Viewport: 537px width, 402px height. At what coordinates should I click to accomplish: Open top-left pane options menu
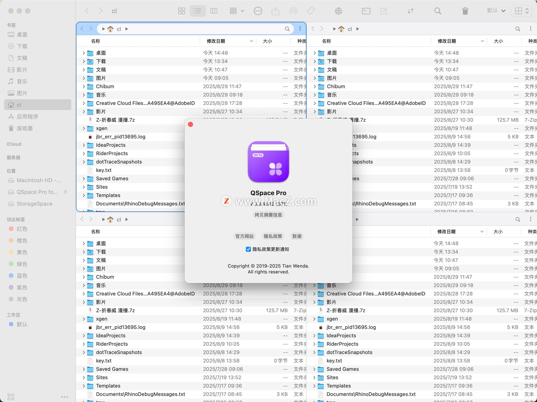point(300,29)
